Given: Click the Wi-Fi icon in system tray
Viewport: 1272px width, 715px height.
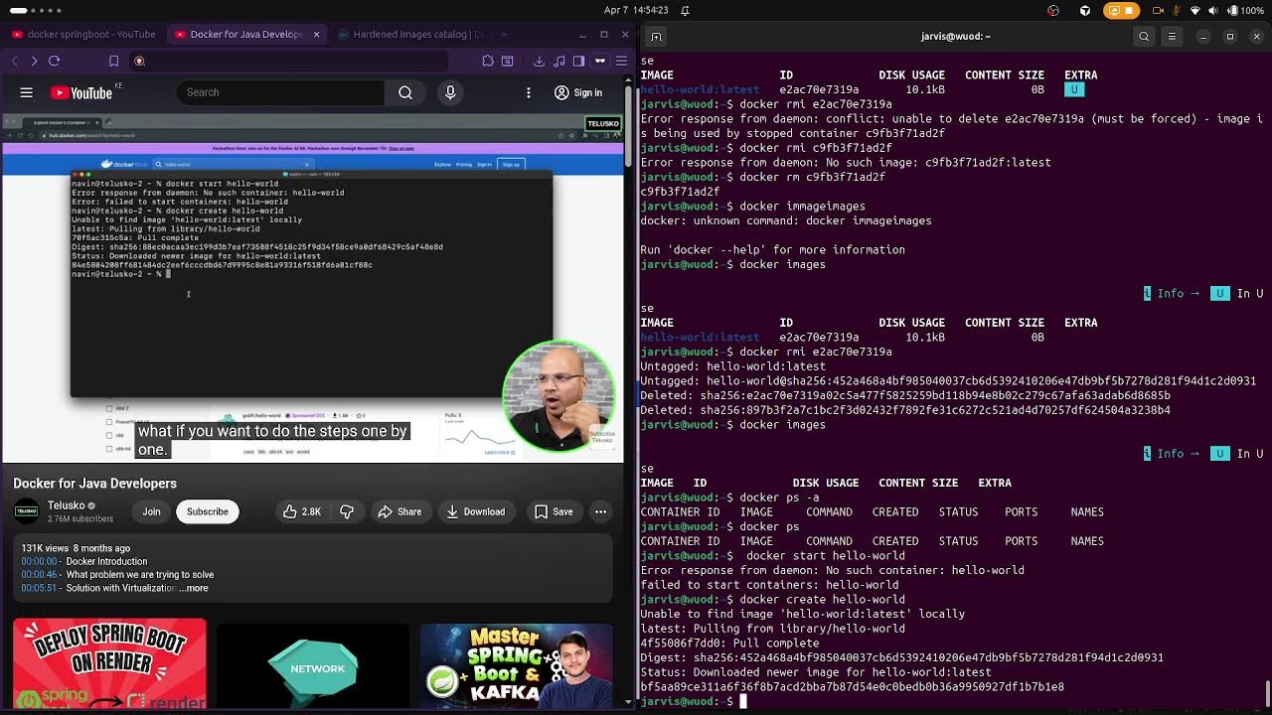Looking at the screenshot, I should pyautogui.click(x=1195, y=10).
